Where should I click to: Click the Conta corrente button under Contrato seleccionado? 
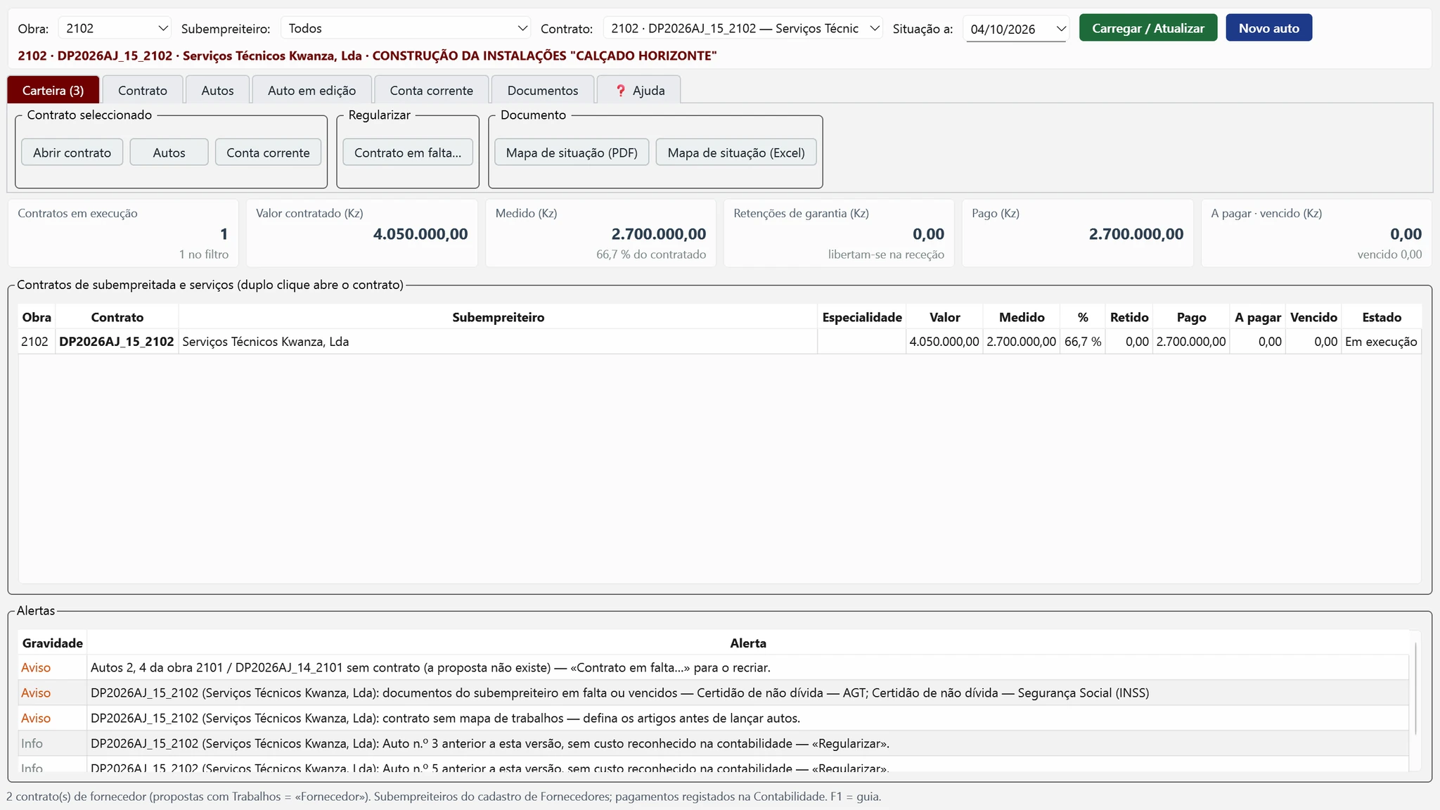(268, 153)
